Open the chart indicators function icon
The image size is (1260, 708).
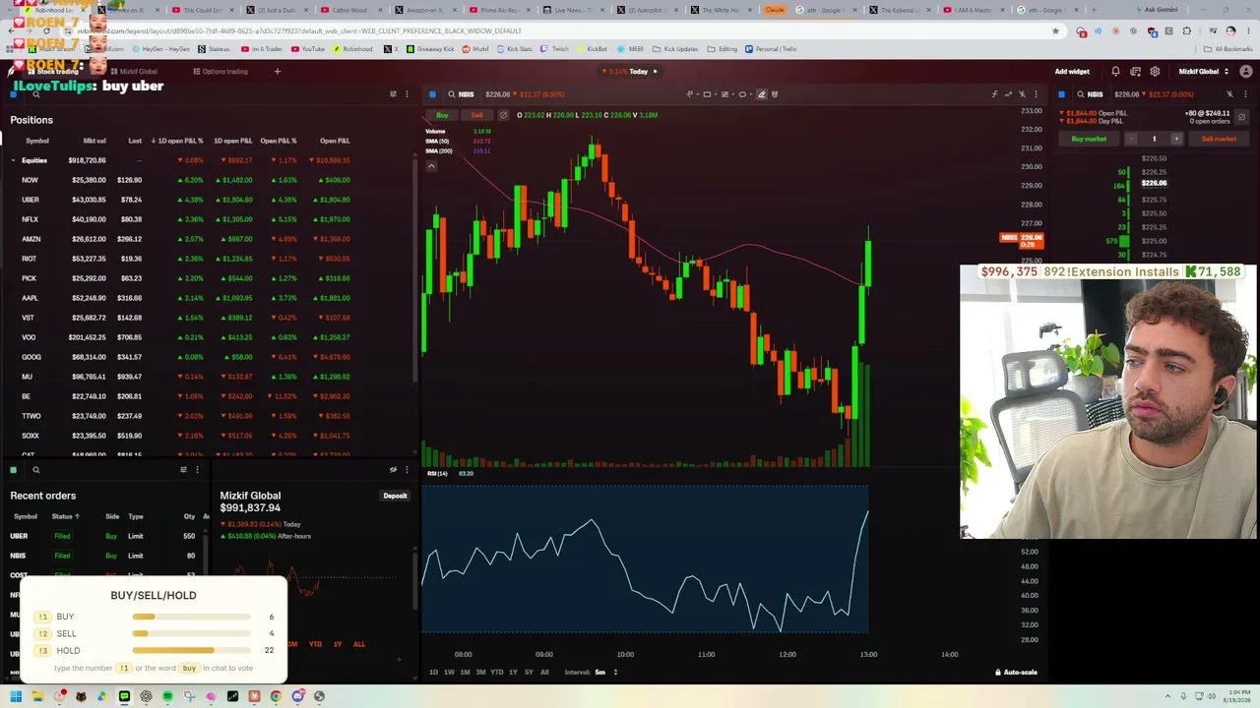[x=994, y=94]
